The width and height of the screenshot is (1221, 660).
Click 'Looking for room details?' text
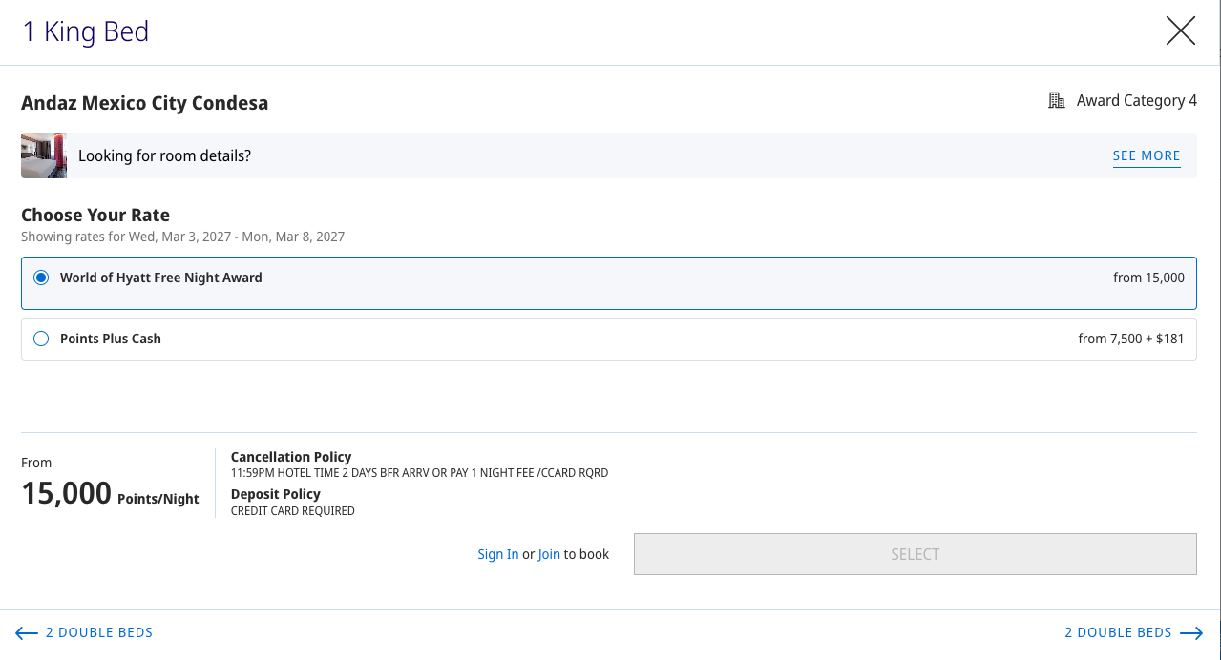pyautogui.click(x=164, y=155)
